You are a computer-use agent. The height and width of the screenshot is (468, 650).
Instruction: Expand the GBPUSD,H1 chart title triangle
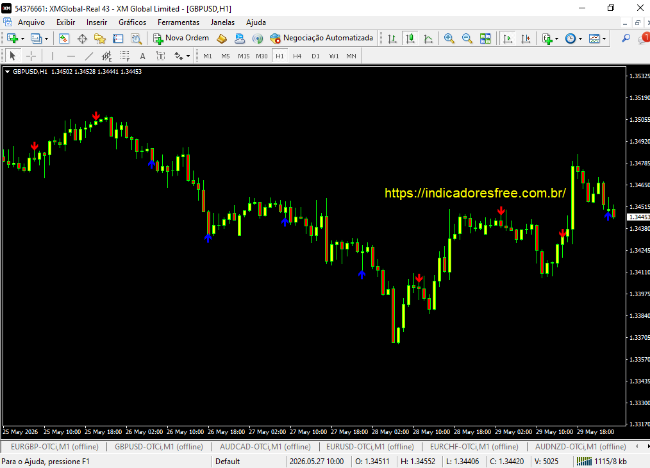point(7,72)
